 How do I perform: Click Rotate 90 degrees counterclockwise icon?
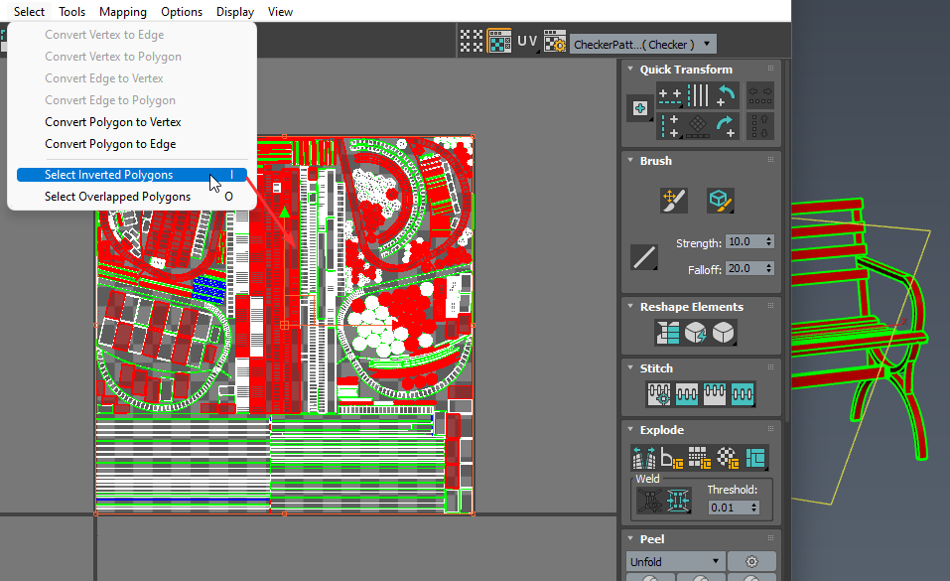[x=728, y=95]
